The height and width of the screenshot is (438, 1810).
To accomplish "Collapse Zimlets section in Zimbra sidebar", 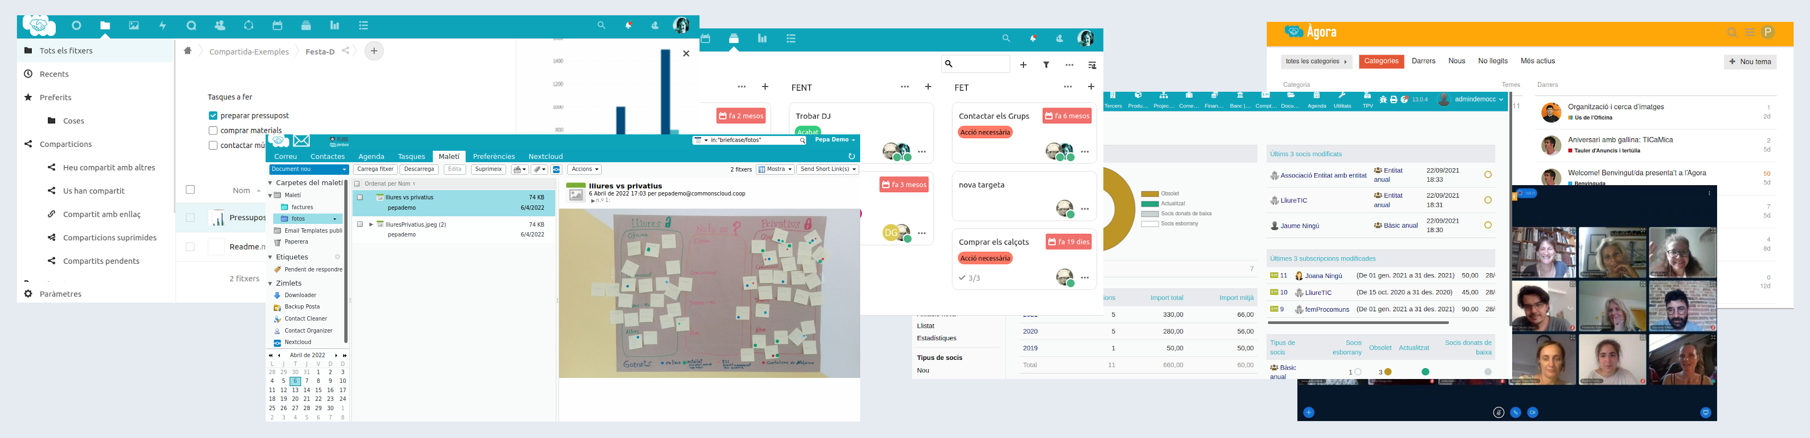I will pos(271,283).
